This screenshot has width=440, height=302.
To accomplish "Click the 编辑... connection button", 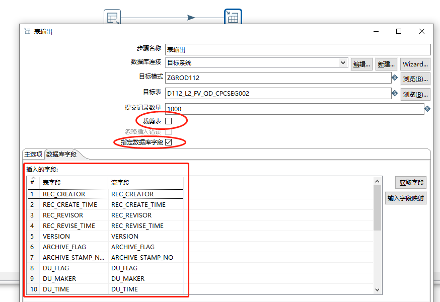I will (x=361, y=64).
